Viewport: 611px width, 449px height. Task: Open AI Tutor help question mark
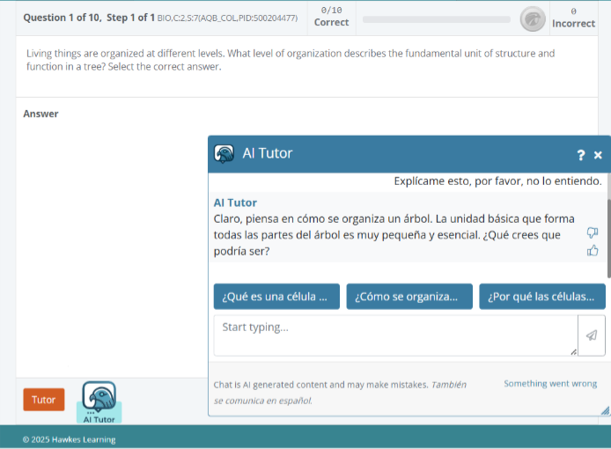click(x=580, y=155)
